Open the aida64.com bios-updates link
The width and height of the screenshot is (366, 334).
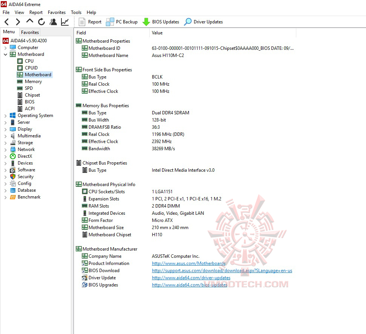[190, 285]
